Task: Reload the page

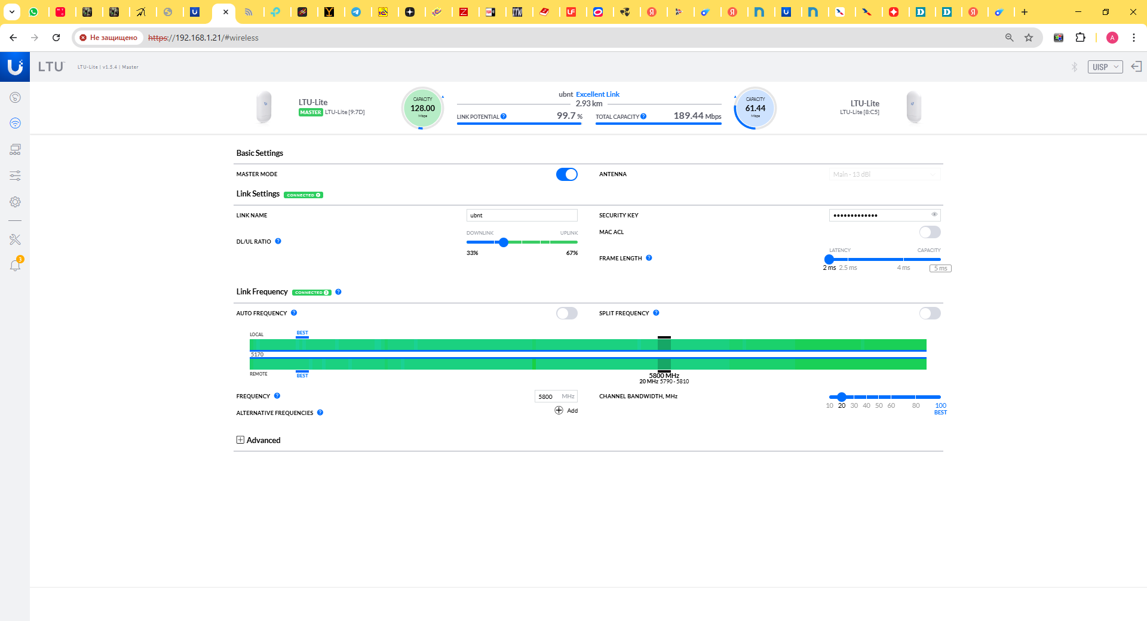Action: [56, 38]
